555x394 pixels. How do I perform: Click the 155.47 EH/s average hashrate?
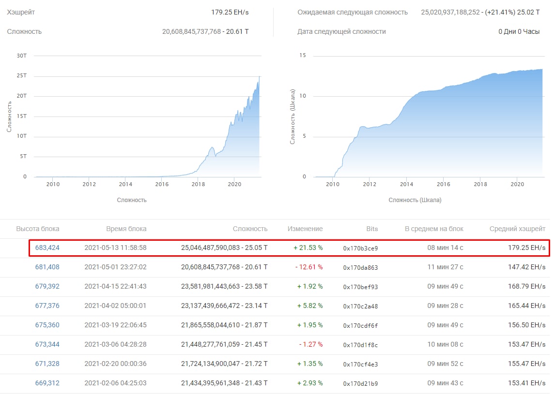pos(527,364)
